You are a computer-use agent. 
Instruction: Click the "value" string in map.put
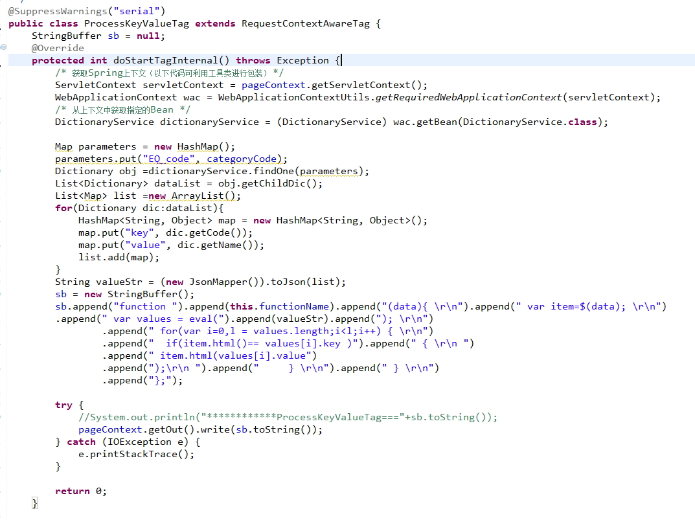pos(145,245)
